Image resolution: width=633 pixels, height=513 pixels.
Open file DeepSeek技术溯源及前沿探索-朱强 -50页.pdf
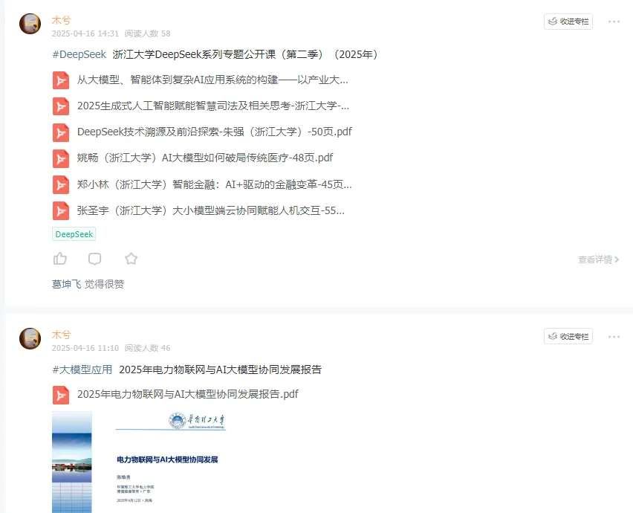[215, 132]
